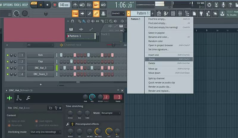Toggle wait for input icon
Viewport: 238px width, 138px height.
[82, 5]
